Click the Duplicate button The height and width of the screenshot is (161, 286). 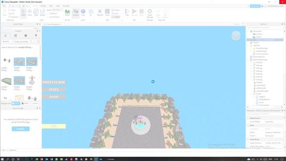[x=14, y=17]
